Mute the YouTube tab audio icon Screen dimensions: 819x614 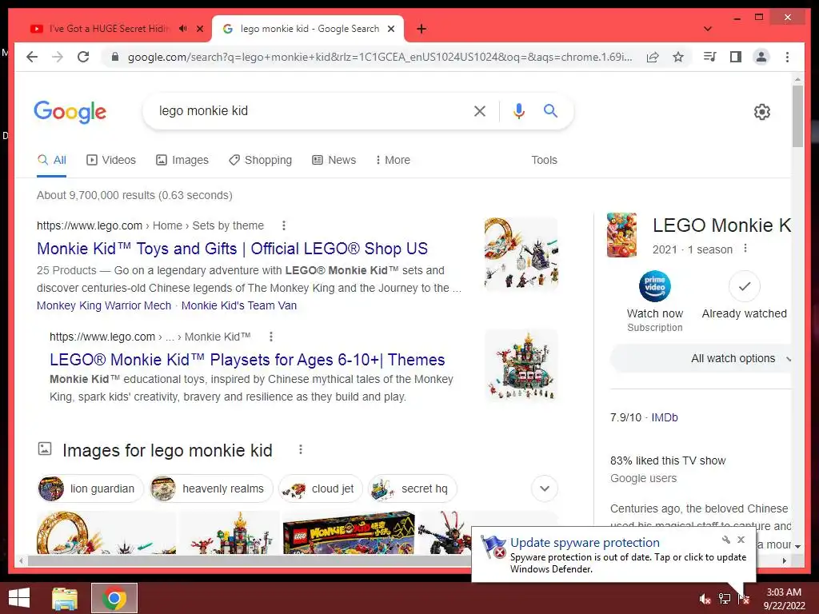183,29
